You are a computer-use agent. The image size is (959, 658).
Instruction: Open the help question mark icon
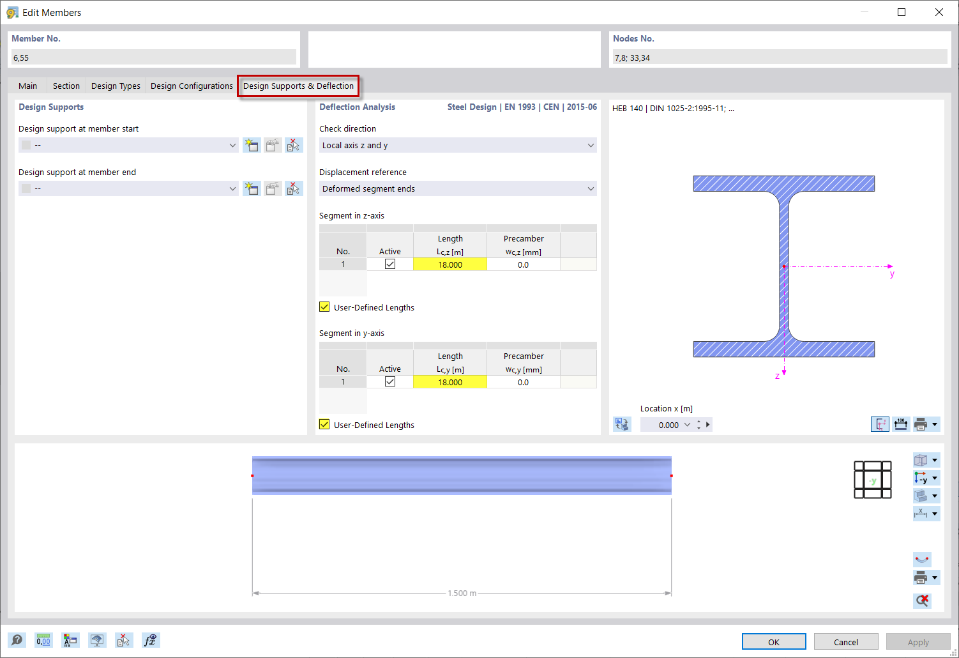17,639
